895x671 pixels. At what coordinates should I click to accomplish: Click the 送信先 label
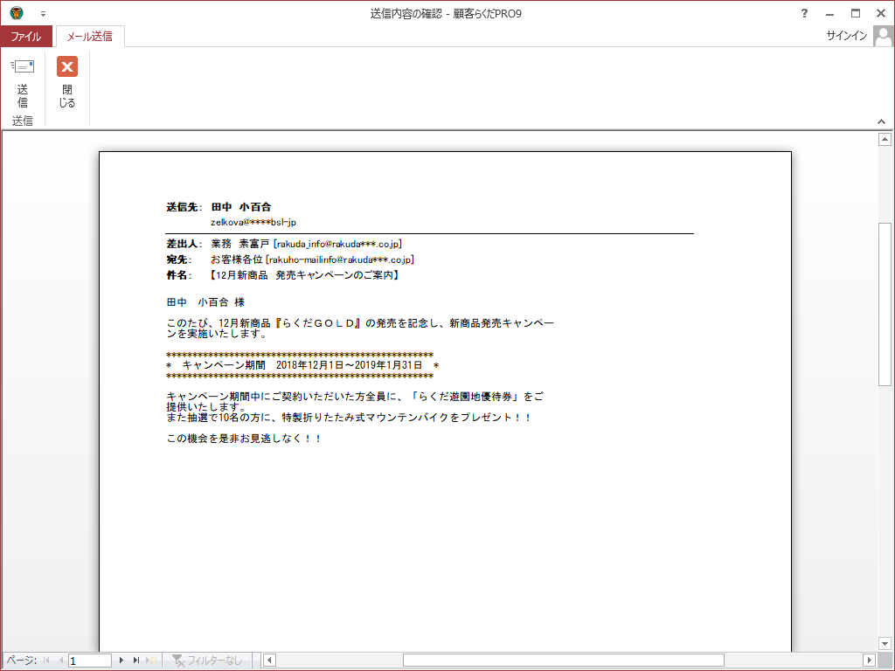(184, 207)
